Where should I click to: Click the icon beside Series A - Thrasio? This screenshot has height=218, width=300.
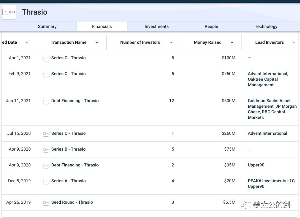pyautogui.click(x=46, y=181)
